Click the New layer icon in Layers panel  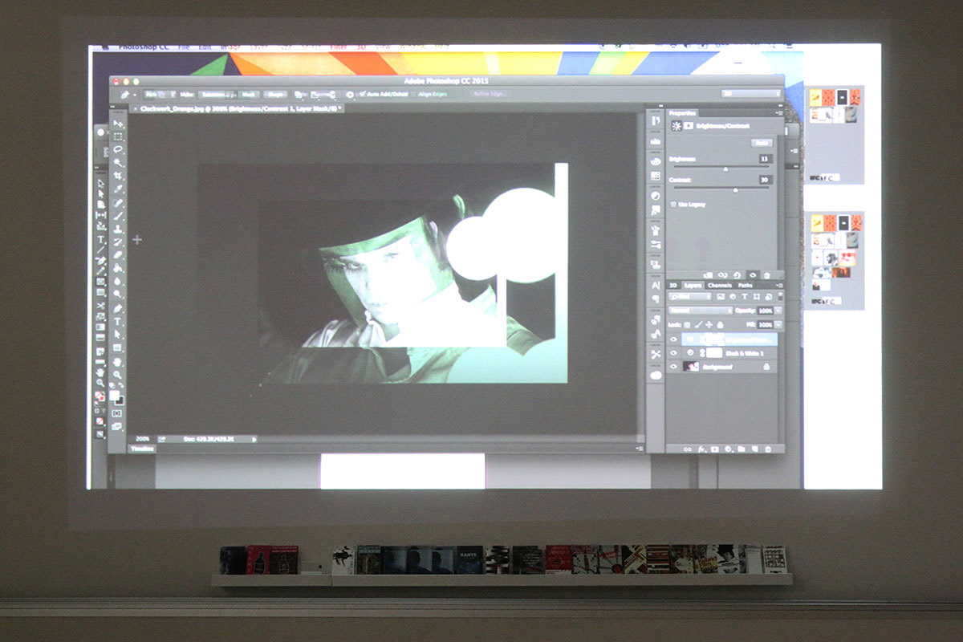755,449
